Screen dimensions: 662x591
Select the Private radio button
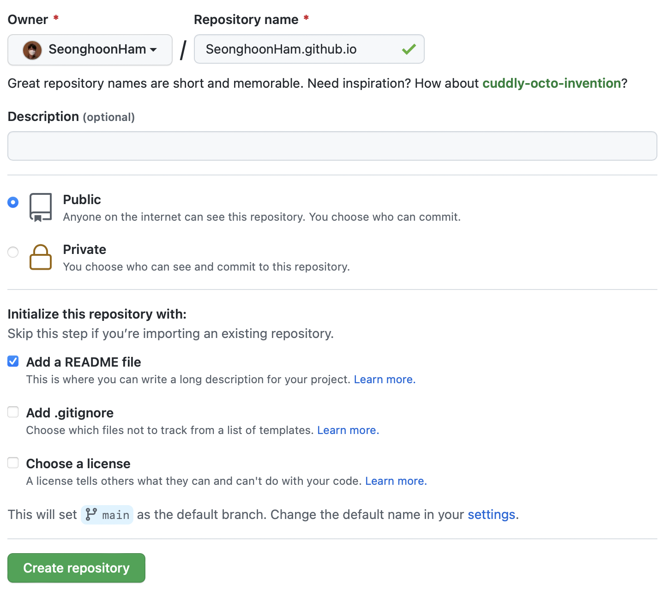point(13,252)
